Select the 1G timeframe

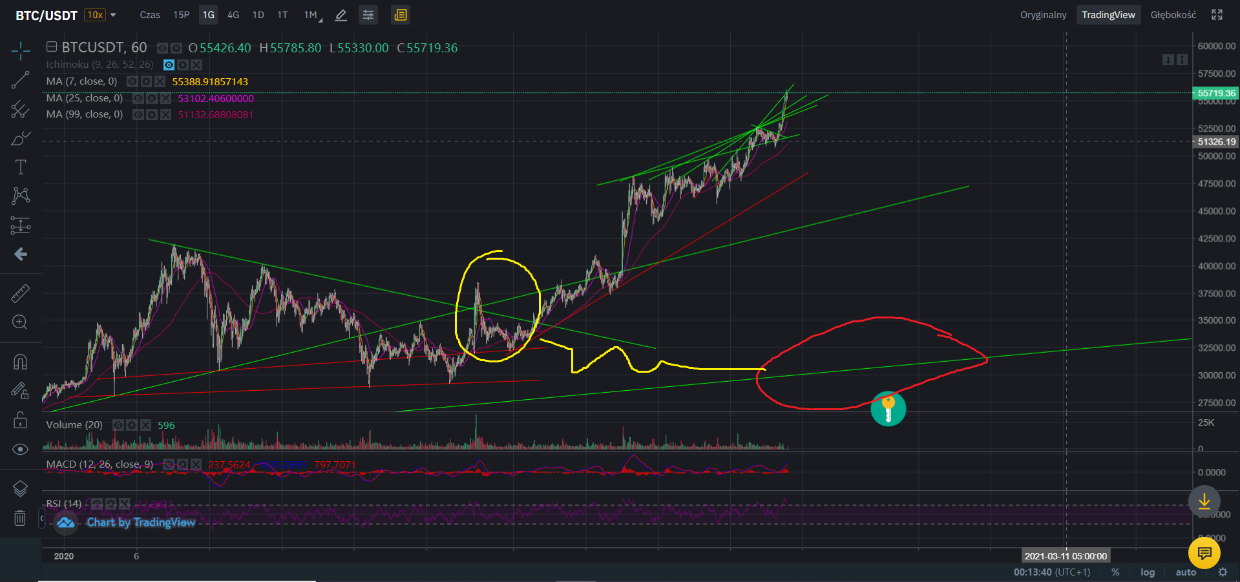click(208, 15)
